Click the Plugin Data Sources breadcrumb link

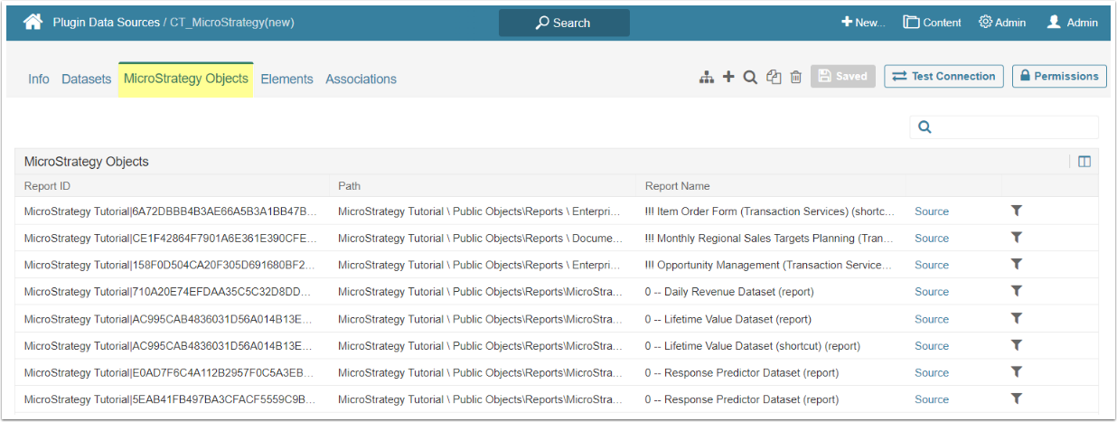click(106, 23)
